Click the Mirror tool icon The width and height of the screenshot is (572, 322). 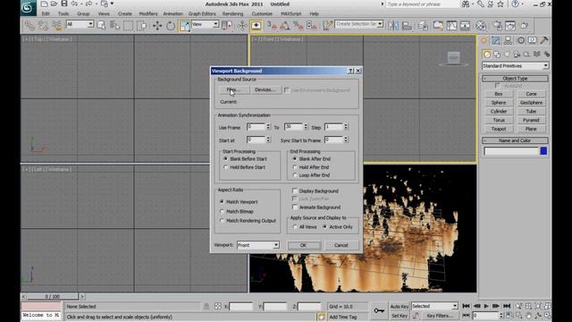click(393, 26)
